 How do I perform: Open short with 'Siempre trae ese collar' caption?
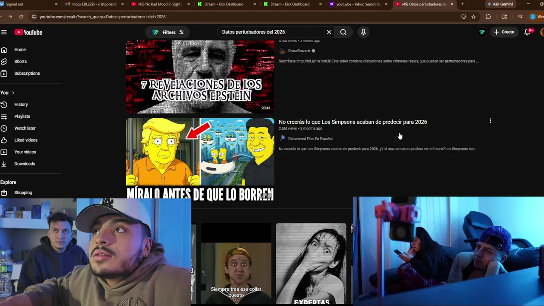(236, 264)
